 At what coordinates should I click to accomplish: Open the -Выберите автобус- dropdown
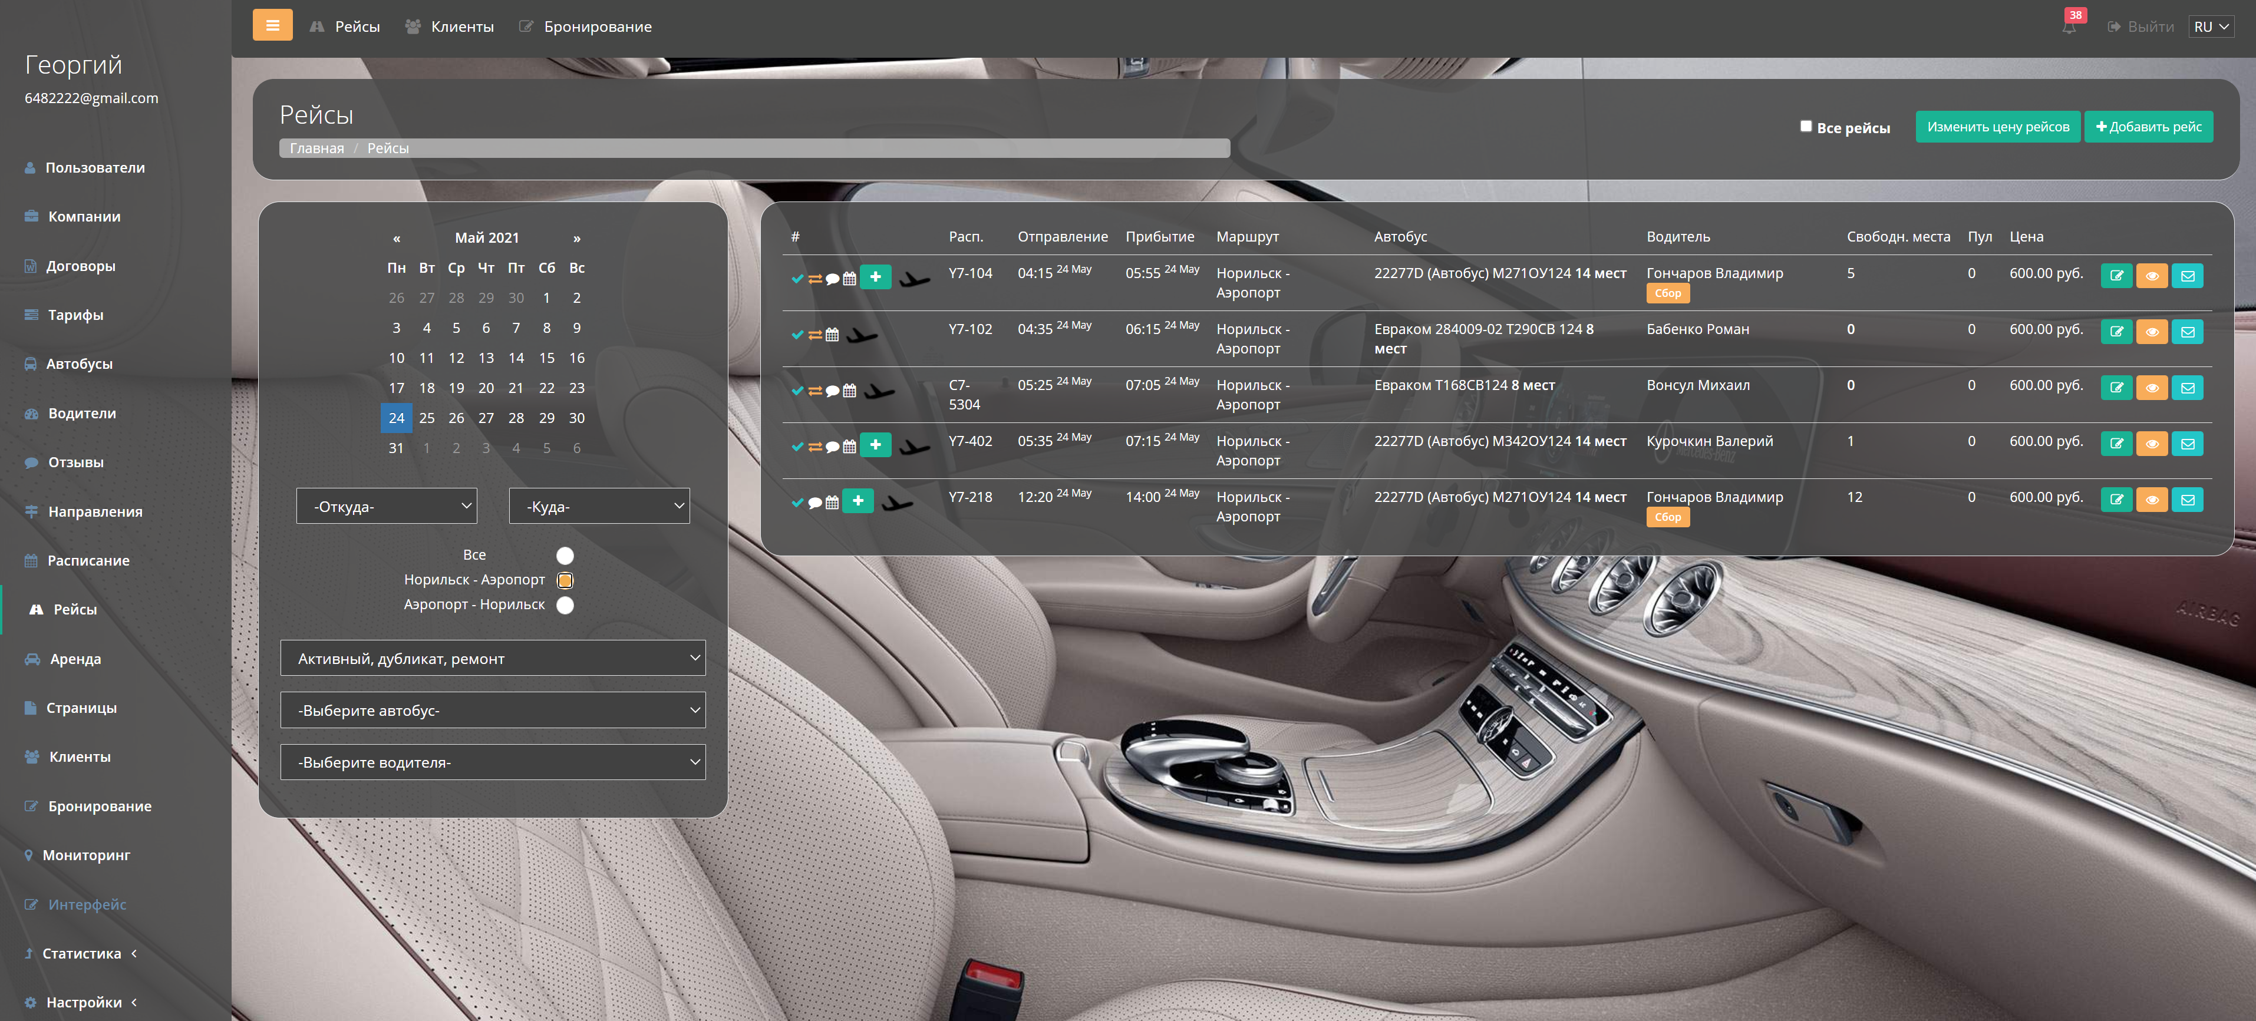(x=492, y=710)
